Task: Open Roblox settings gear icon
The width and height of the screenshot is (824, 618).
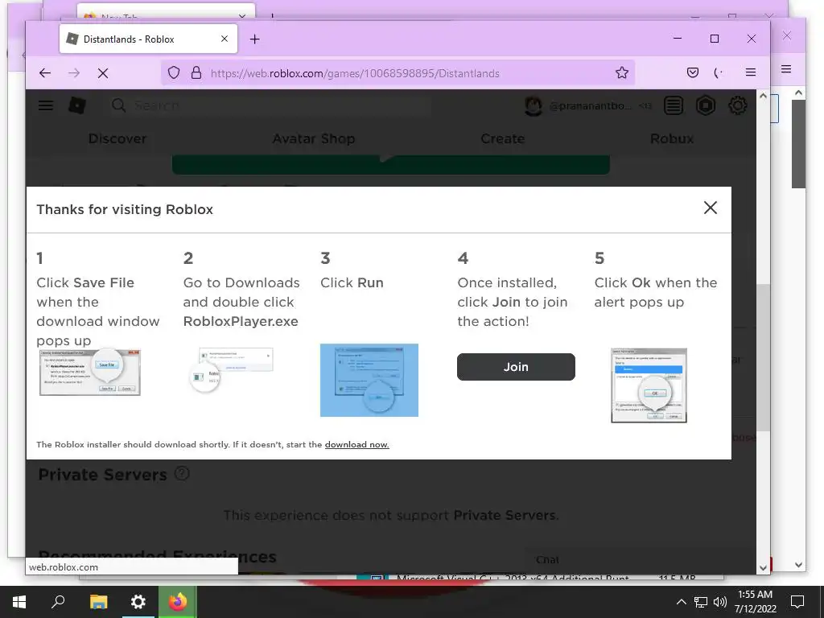Action: pyautogui.click(x=737, y=105)
